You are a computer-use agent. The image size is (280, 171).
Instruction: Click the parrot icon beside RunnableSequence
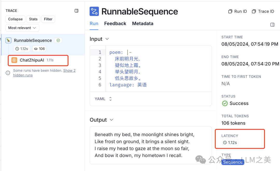[9, 40]
